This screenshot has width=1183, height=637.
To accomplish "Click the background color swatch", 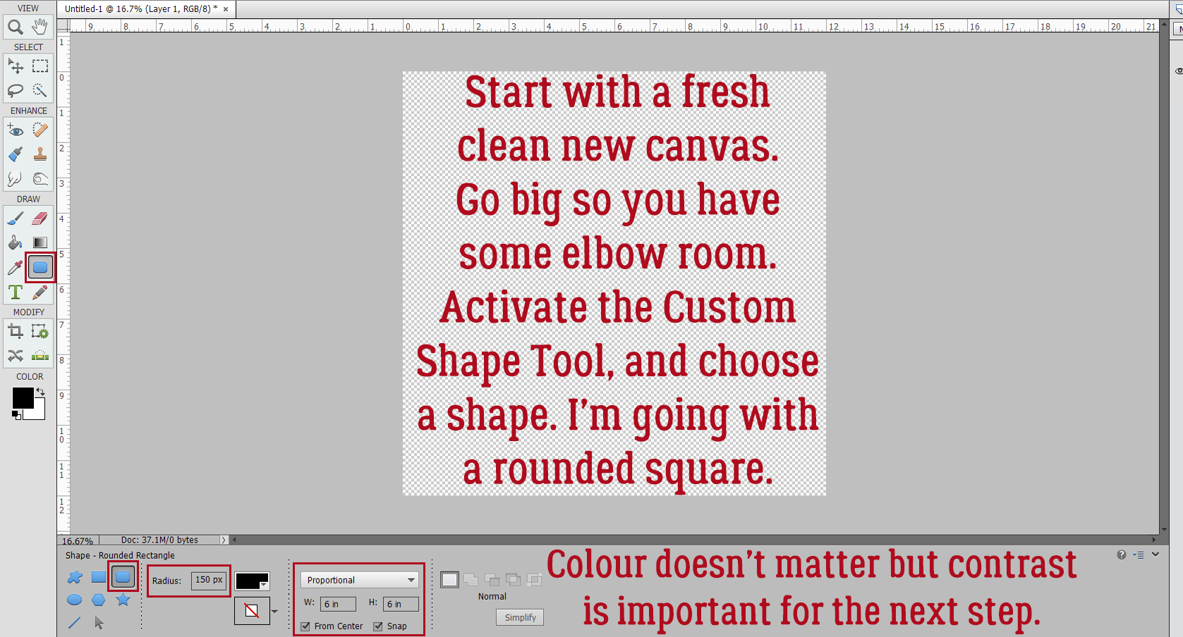I will [38, 413].
